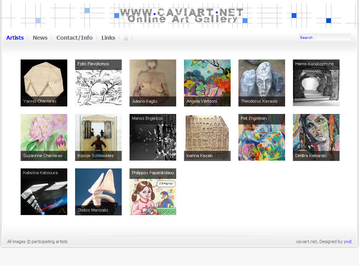Viewport: 359px width, 266px height.
Task: Open Yannis Chaviaras thumbnail
Action: [44, 83]
